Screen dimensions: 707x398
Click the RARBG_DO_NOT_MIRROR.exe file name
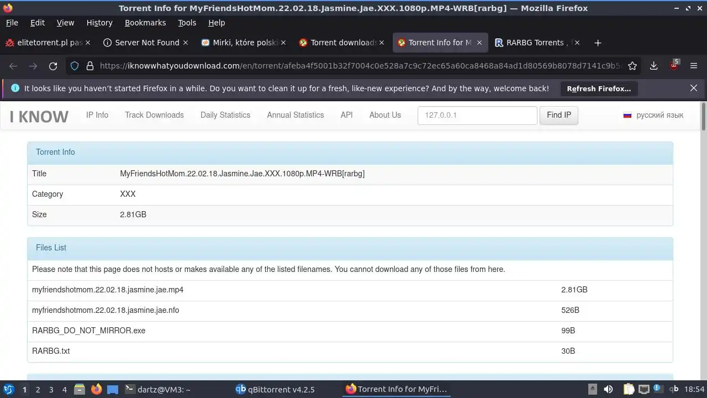click(89, 331)
